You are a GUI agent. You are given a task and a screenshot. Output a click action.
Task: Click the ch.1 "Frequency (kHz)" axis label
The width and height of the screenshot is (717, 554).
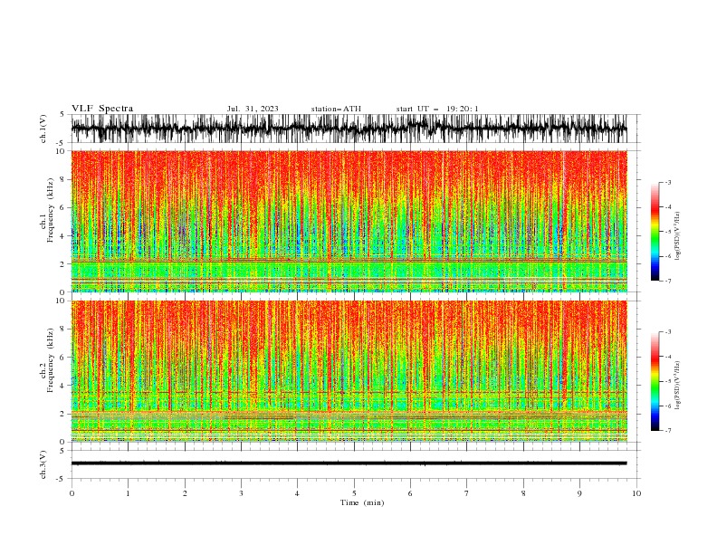pos(50,211)
